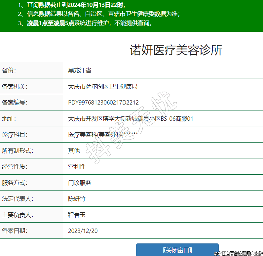Click the legal representative name 陈妍竹
The height and width of the screenshot is (256, 263).
pyautogui.click(x=77, y=199)
